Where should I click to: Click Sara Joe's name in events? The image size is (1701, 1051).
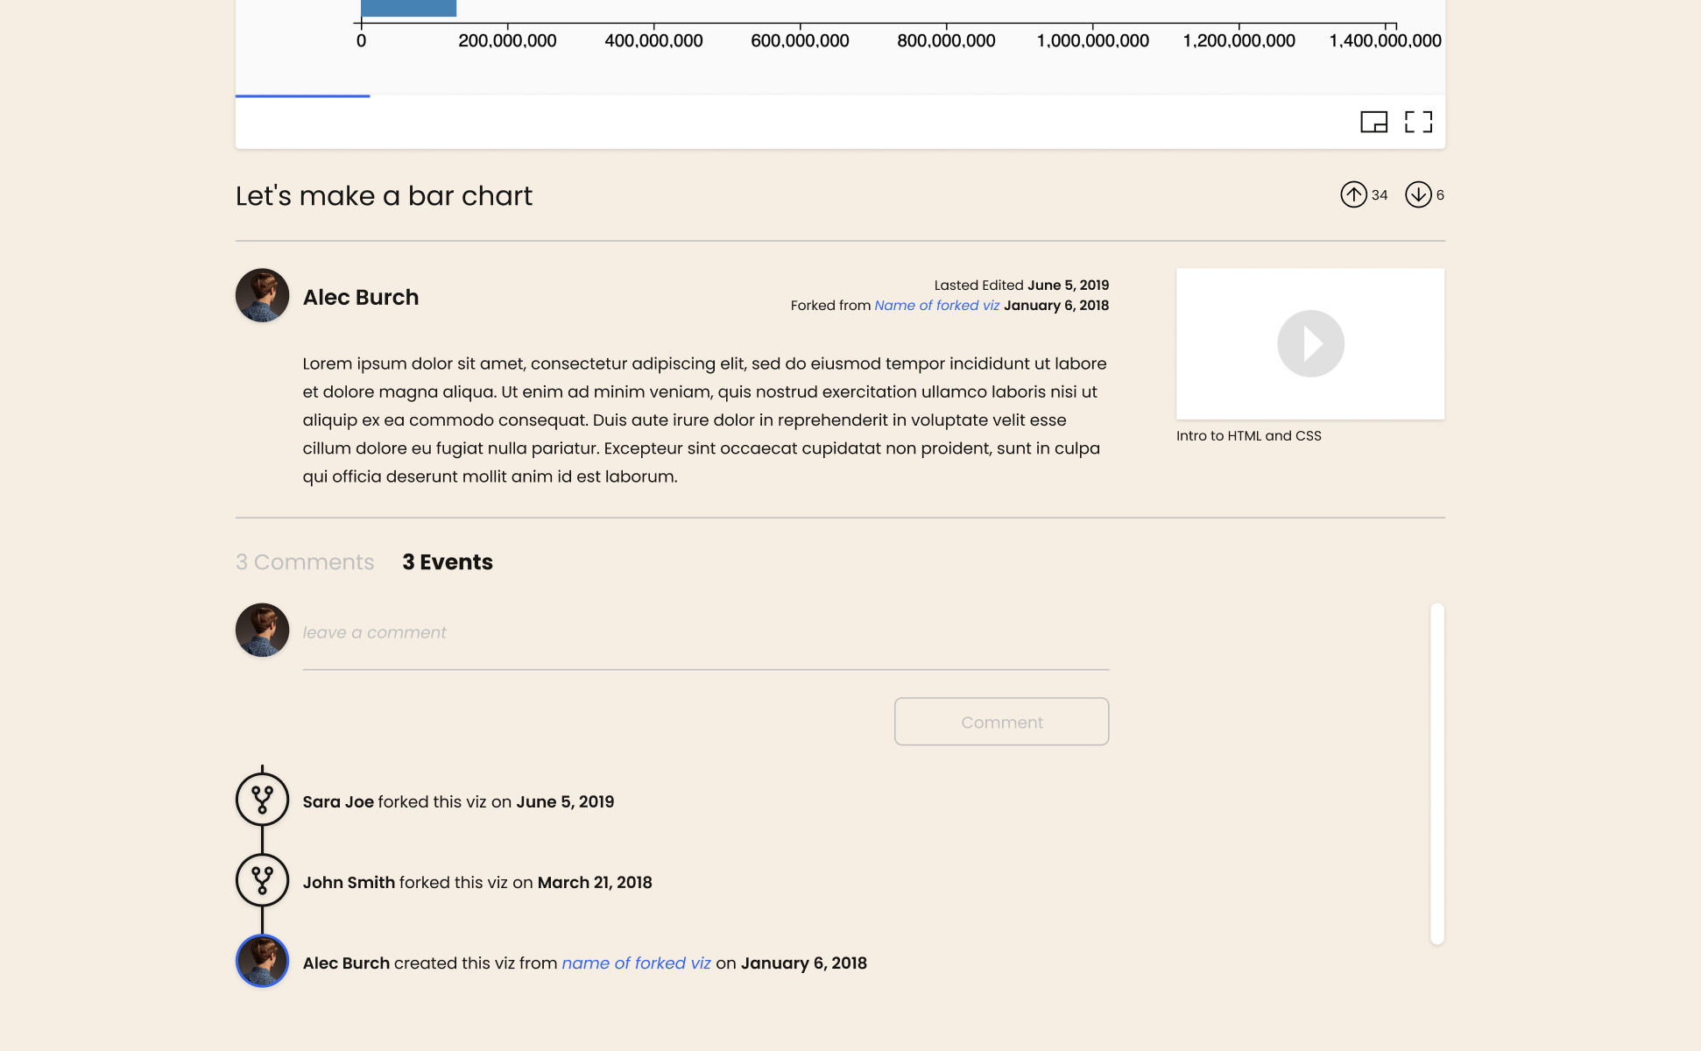338,802
